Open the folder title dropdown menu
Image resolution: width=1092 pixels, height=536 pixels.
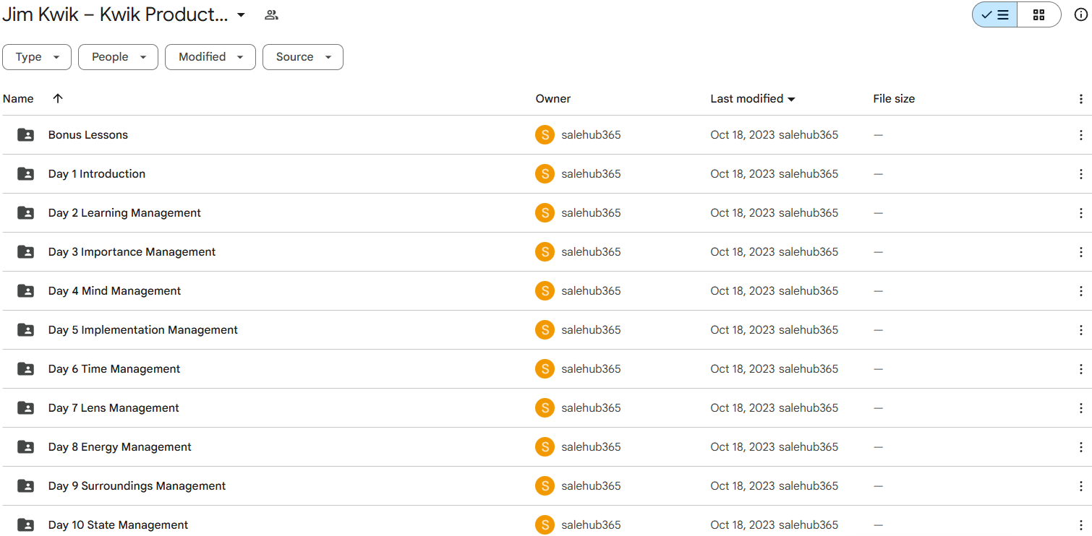coord(241,15)
